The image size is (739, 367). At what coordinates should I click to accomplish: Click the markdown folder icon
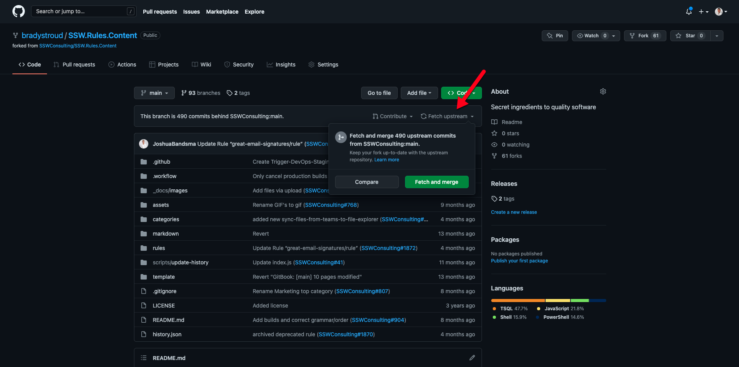[x=144, y=234]
